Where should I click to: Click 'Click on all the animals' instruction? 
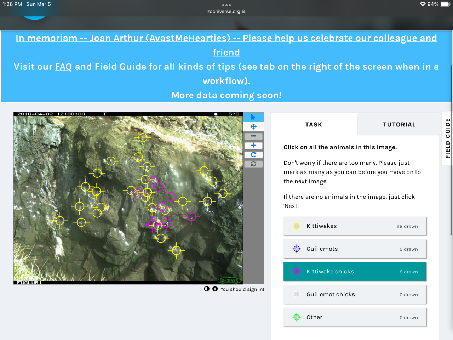(x=340, y=147)
